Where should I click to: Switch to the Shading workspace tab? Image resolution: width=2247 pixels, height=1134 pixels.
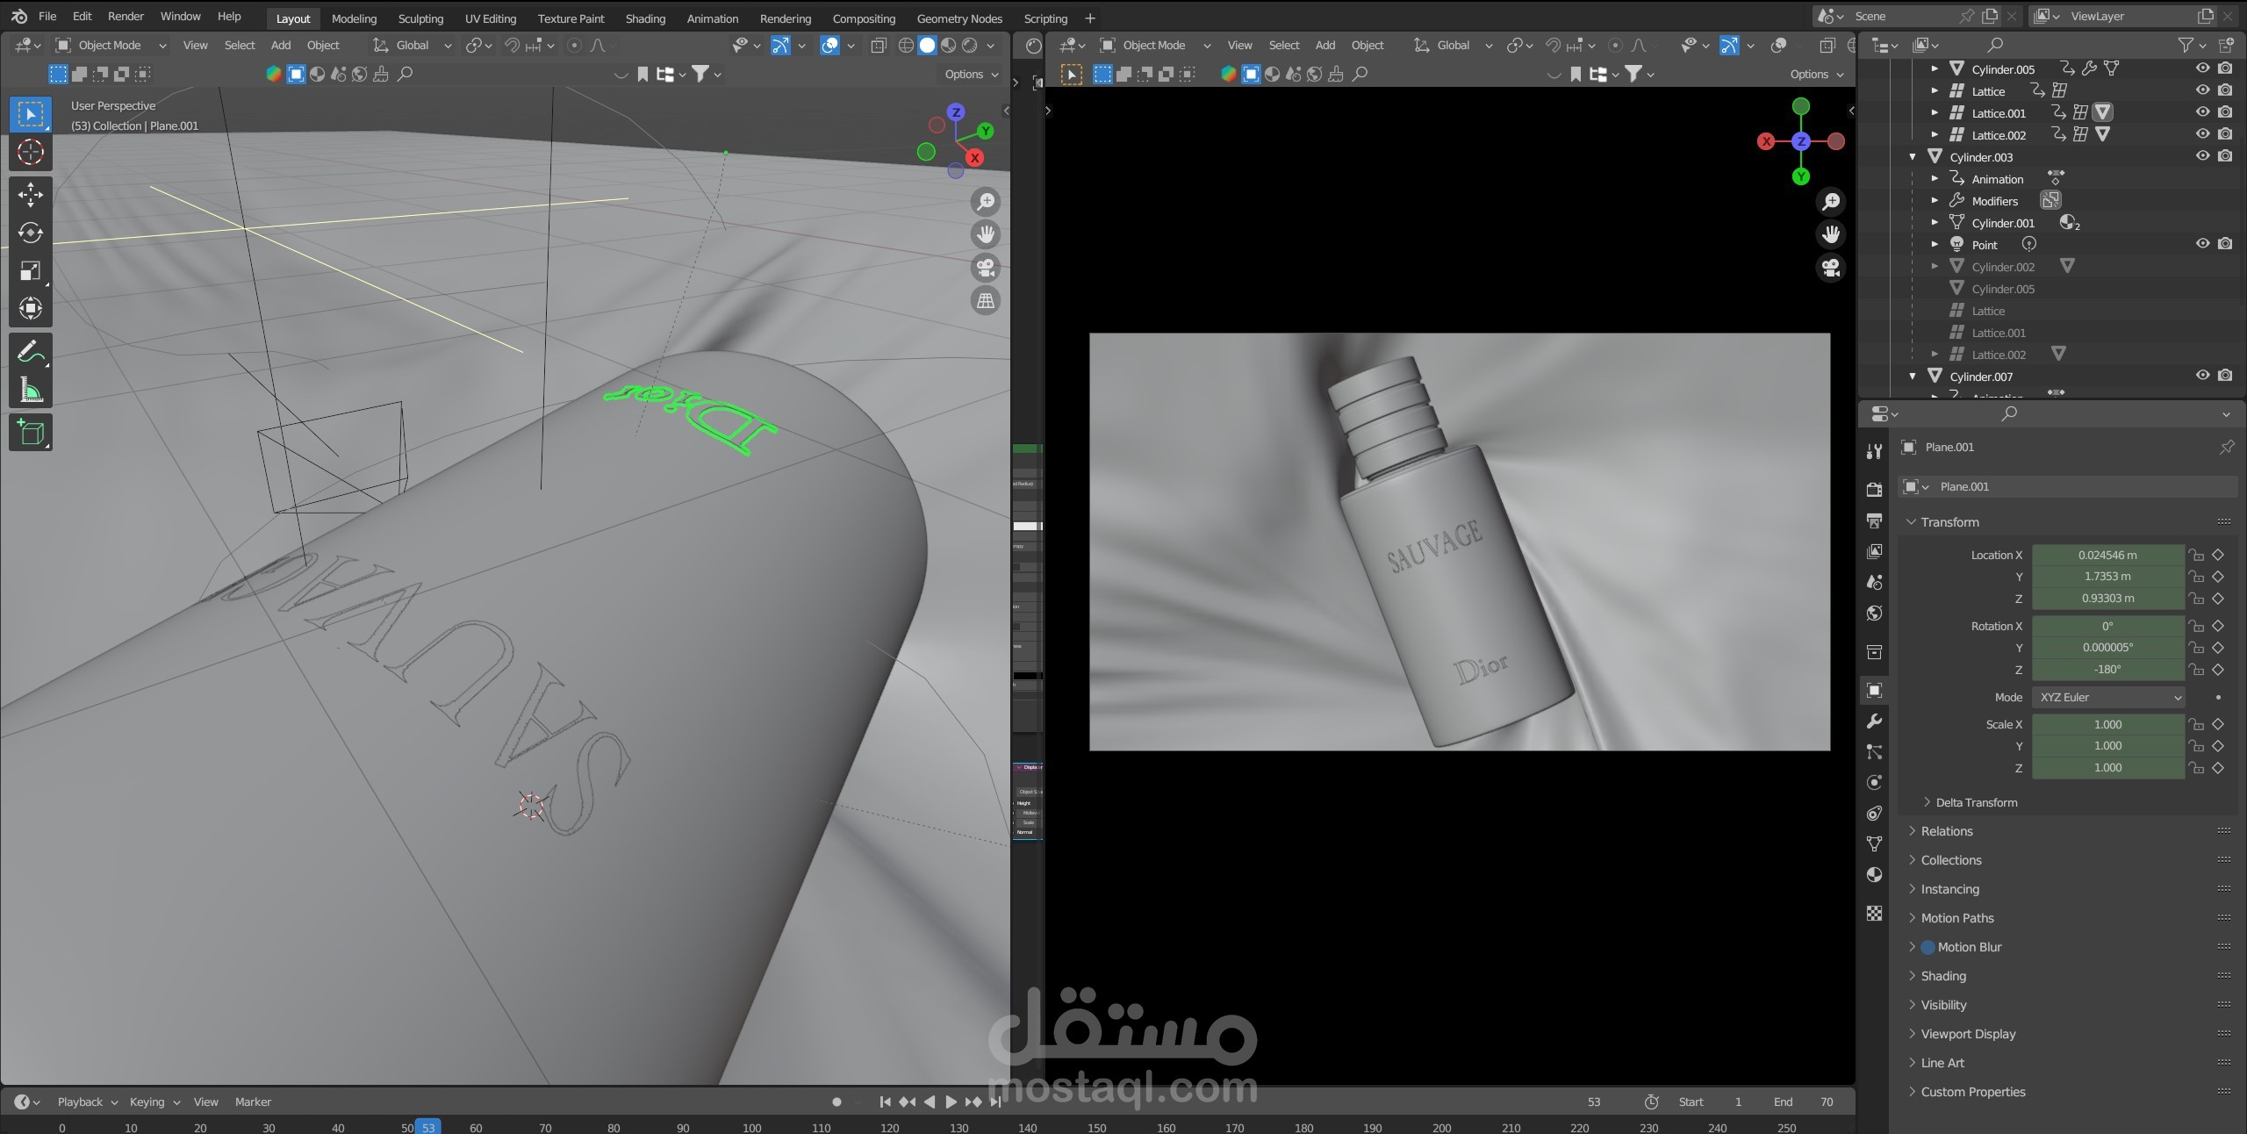pyautogui.click(x=645, y=18)
